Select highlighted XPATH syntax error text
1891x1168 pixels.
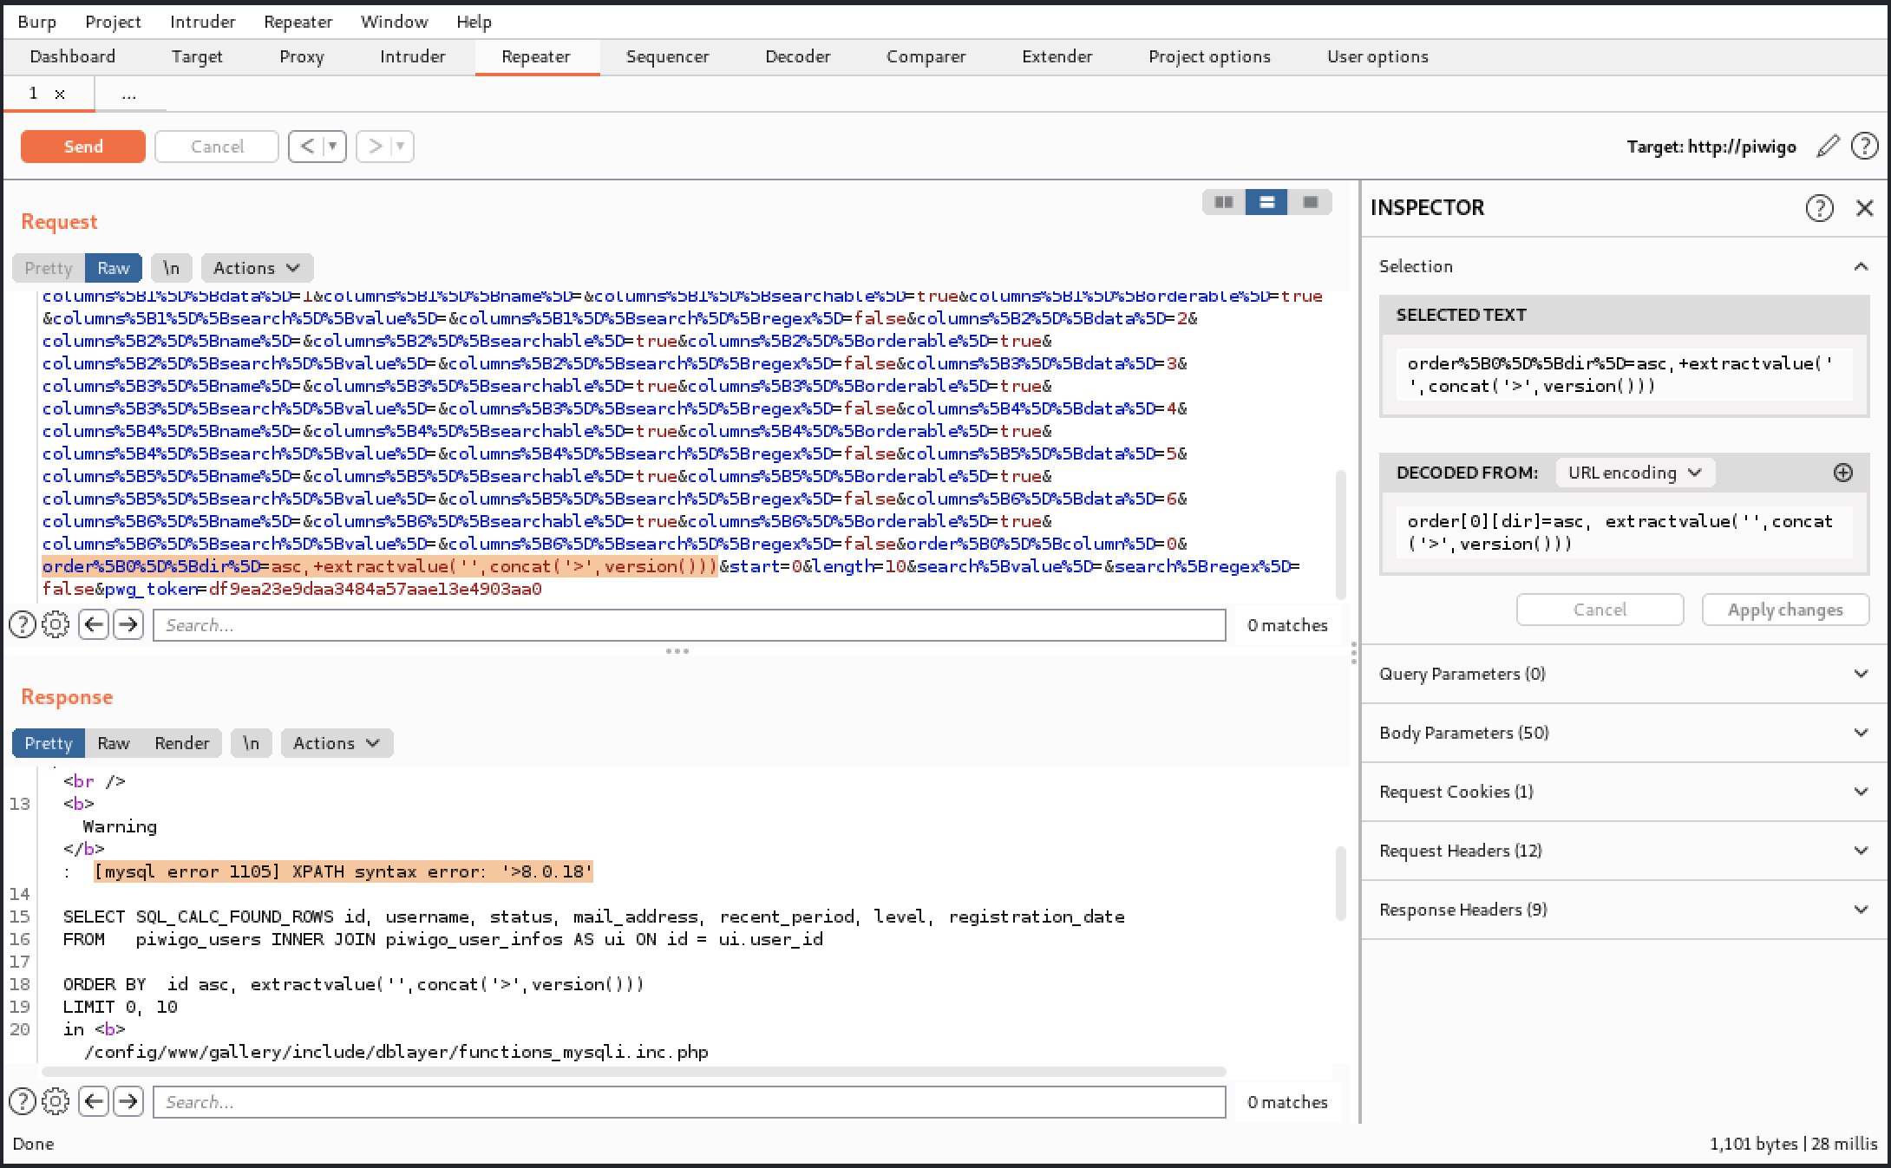(x=344, y=871)
